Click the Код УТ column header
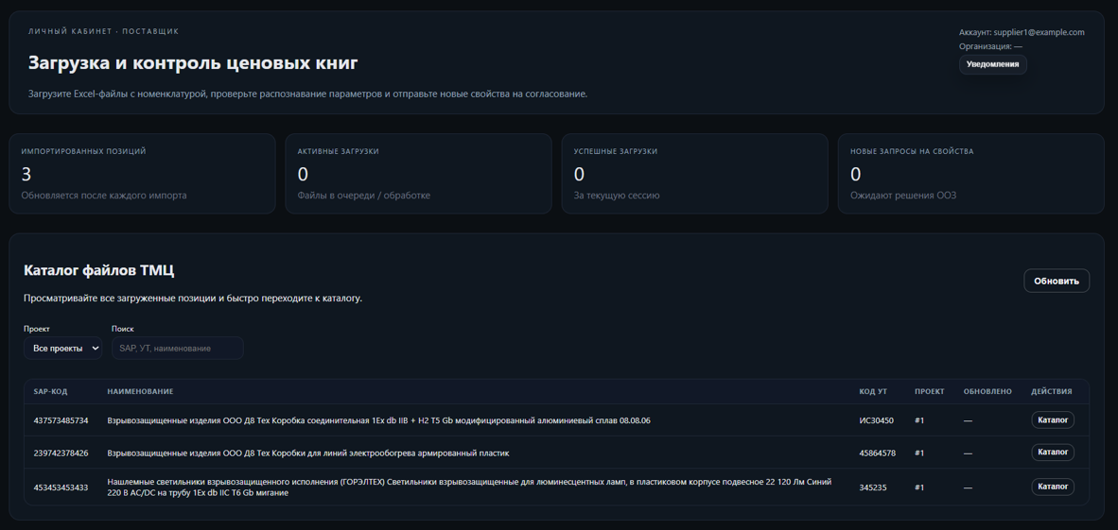 coord(873,391)
